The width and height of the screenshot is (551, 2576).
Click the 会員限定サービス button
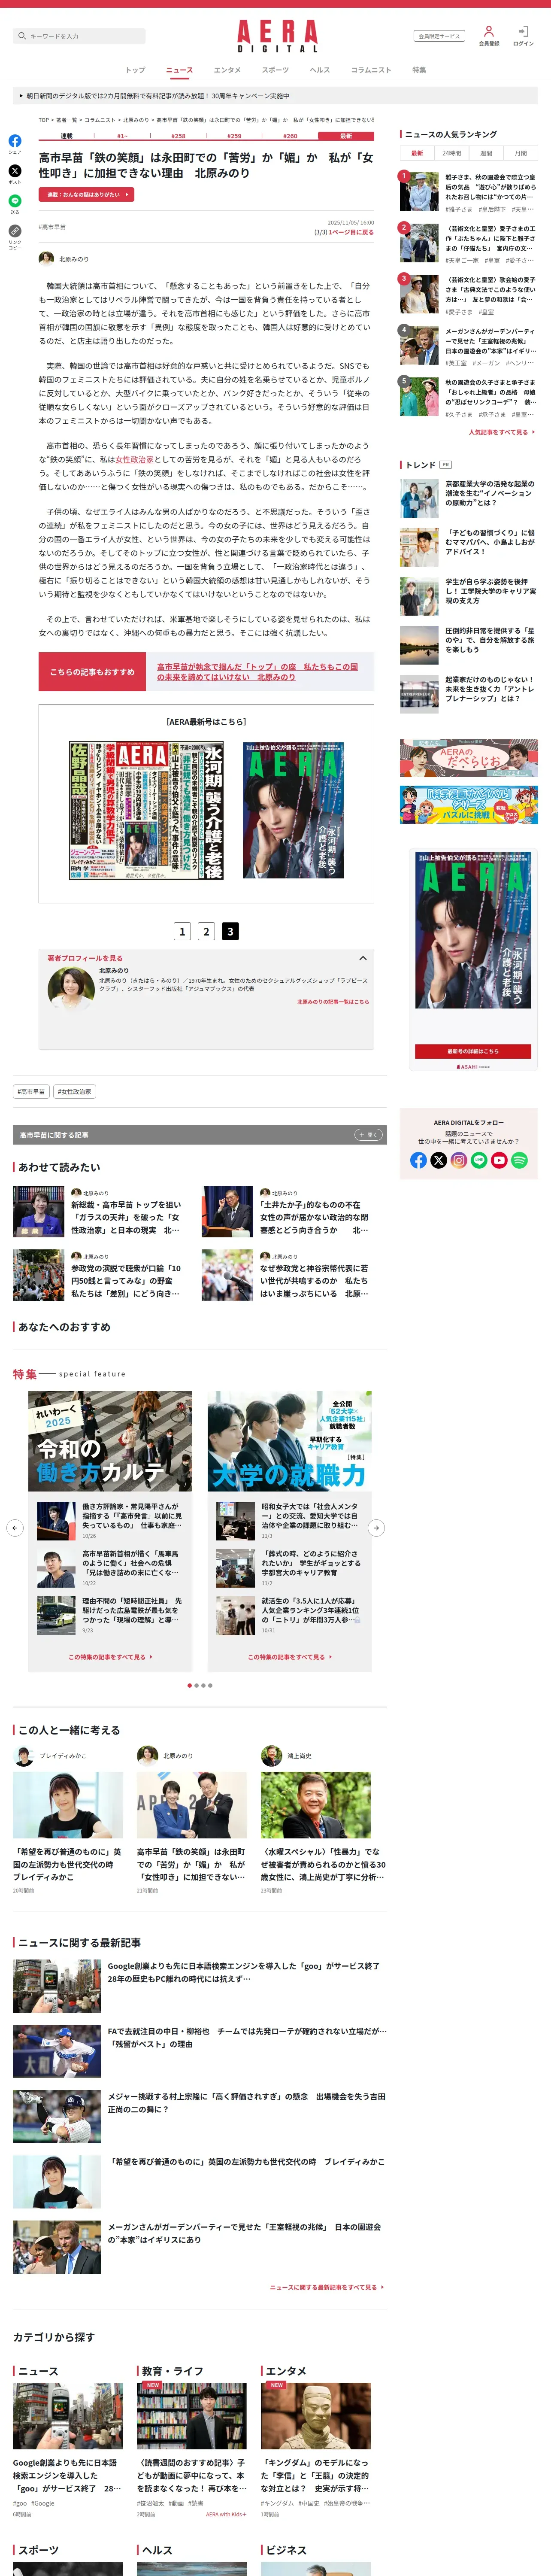tap(439, 36)
